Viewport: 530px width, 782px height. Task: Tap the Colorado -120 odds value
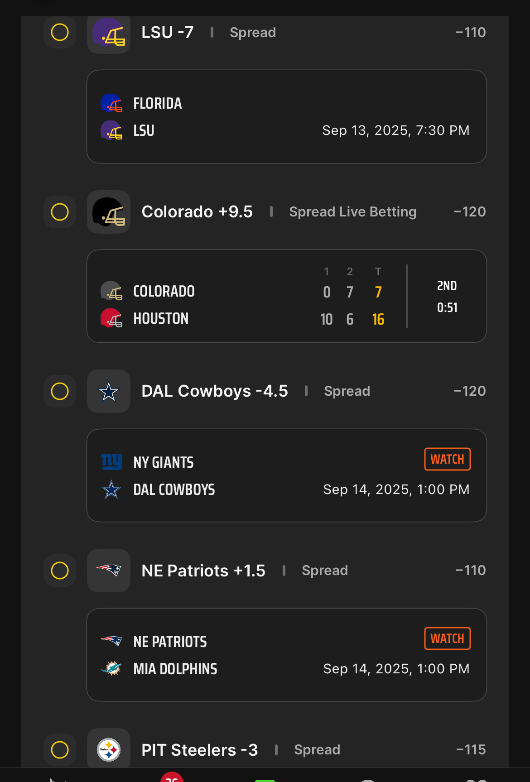click(470, 212)
